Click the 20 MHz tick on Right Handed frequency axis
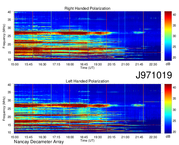The image size is (179, 145). pyautogui.click(x=9, y=44)
